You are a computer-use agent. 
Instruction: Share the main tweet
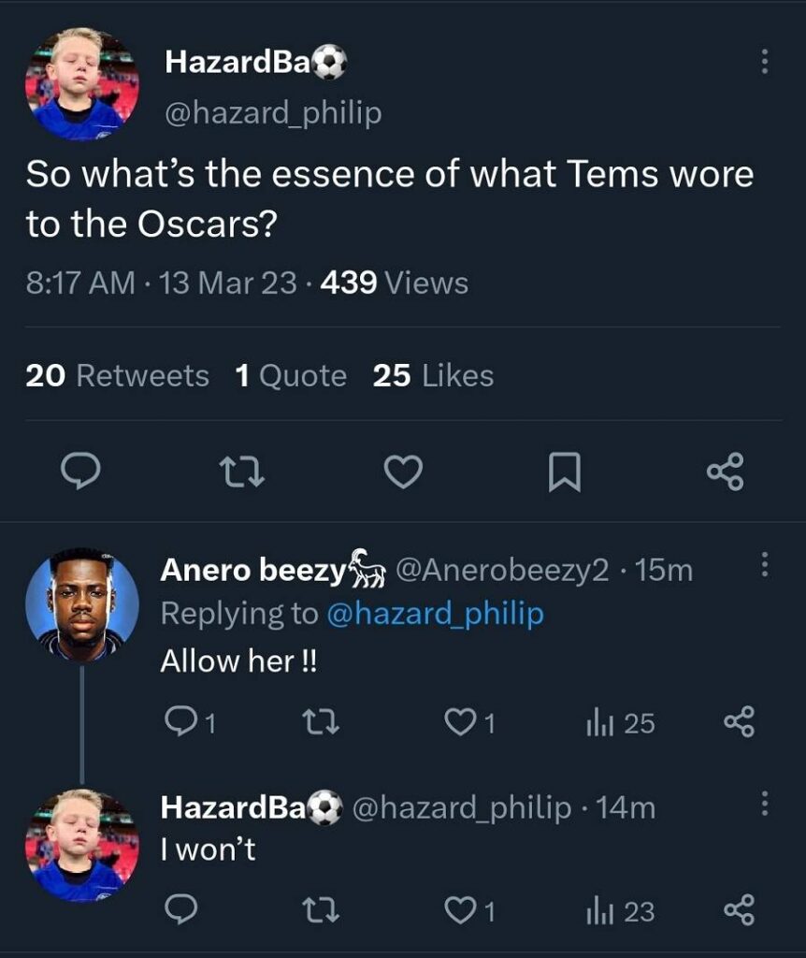726,472
